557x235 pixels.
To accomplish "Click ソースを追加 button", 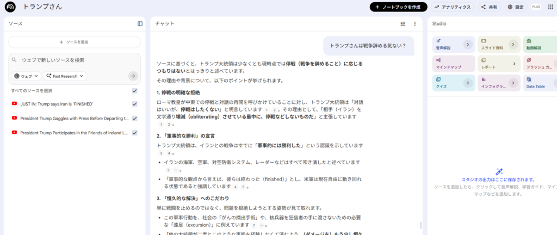I will click(74, 42).
